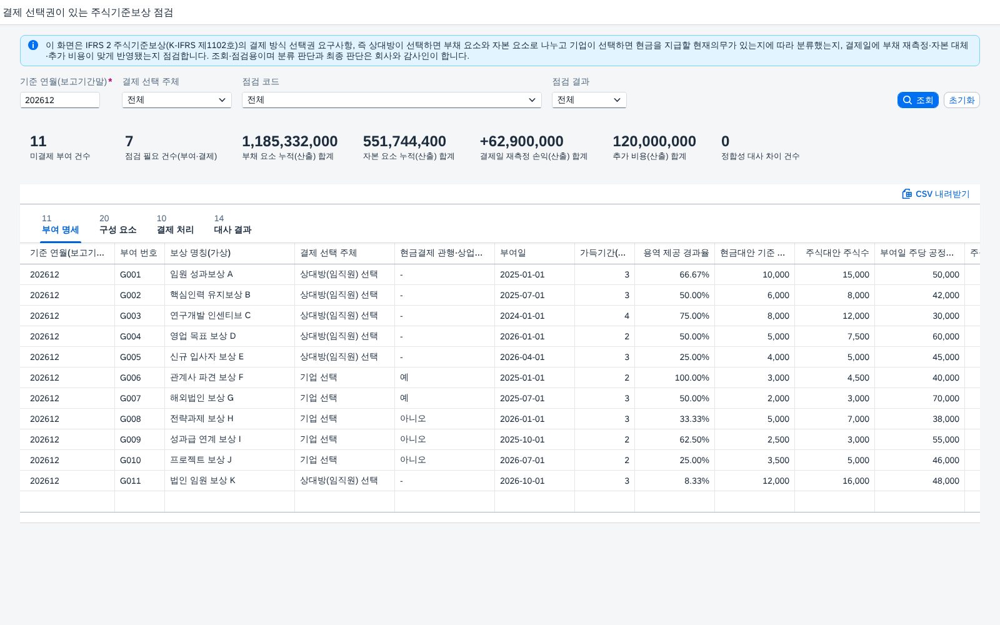The width and height of the screenshot is (1000, 625).
Task: Open the 결제 선택 주체 dropdown
Action: (177, 100)
